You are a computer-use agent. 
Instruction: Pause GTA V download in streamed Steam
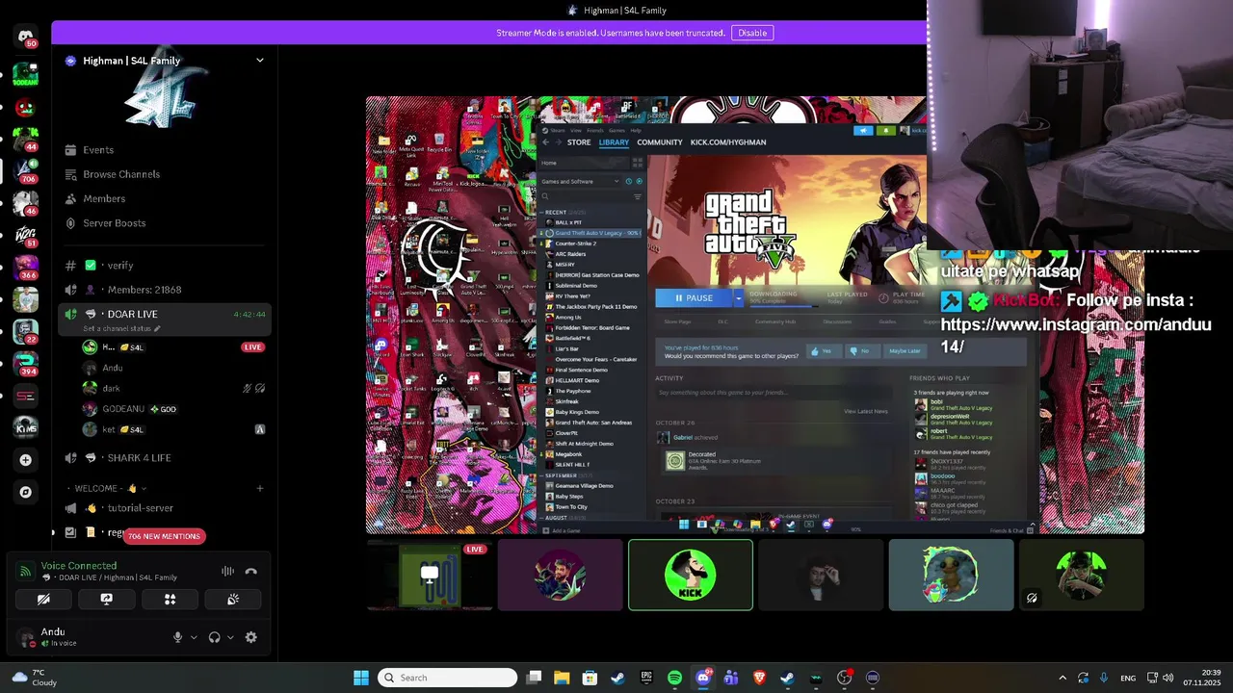(x=694, y=298)
